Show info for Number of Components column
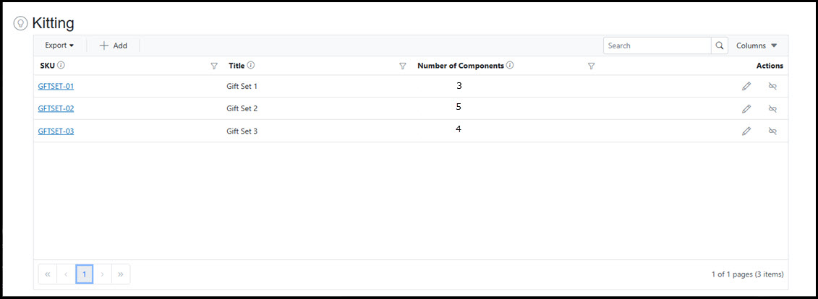The height and width of the screenshot is (299, 818). [510, 66]
